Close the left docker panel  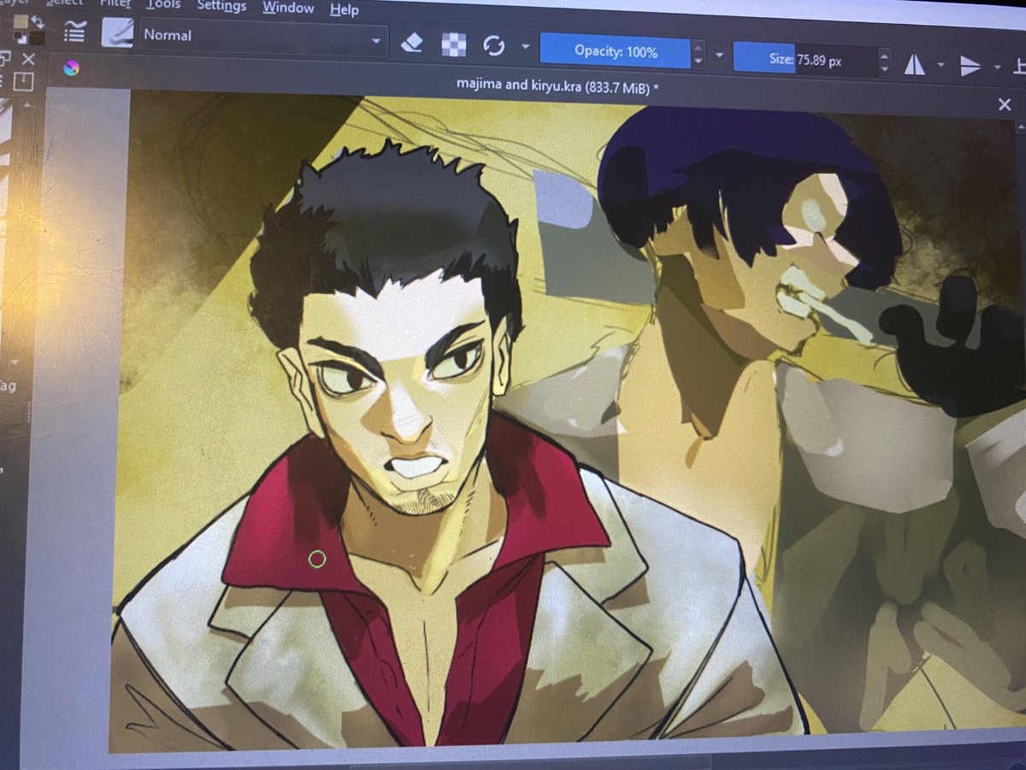click(x=28, y=59)
